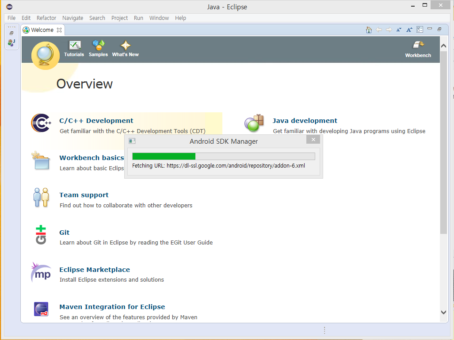Open the File menu

point(11,18)
